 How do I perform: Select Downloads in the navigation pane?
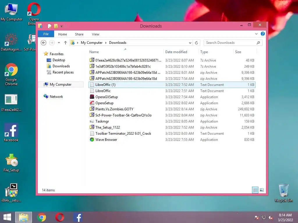(61, 66)
